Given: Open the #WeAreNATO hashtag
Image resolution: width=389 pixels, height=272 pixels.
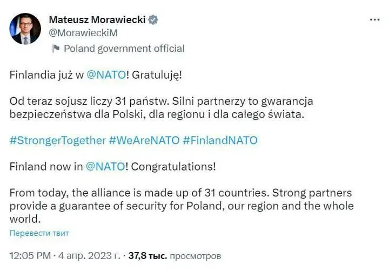Looking at the screenshot, I should tap(144, 140).
